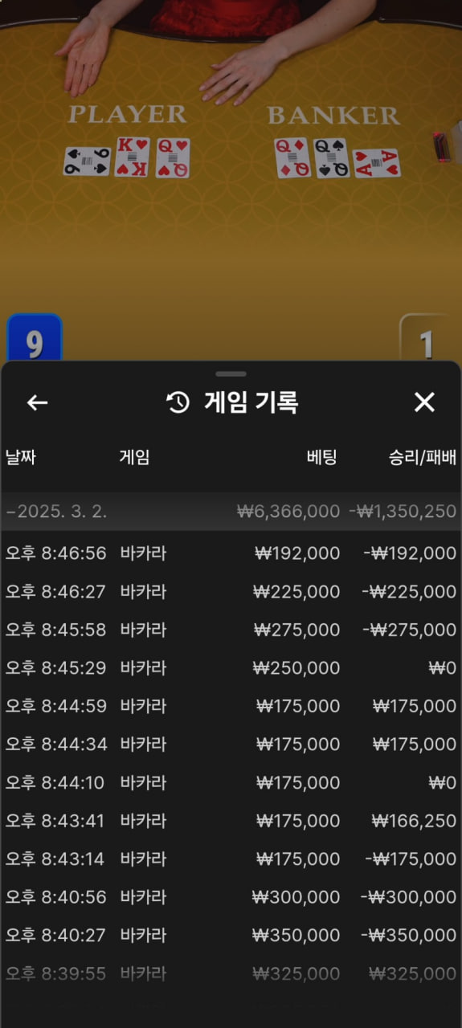Viewport: 462px width, 1028px height.
Task: Click the Banker Ace of hearts card
Action: [377, 163]
